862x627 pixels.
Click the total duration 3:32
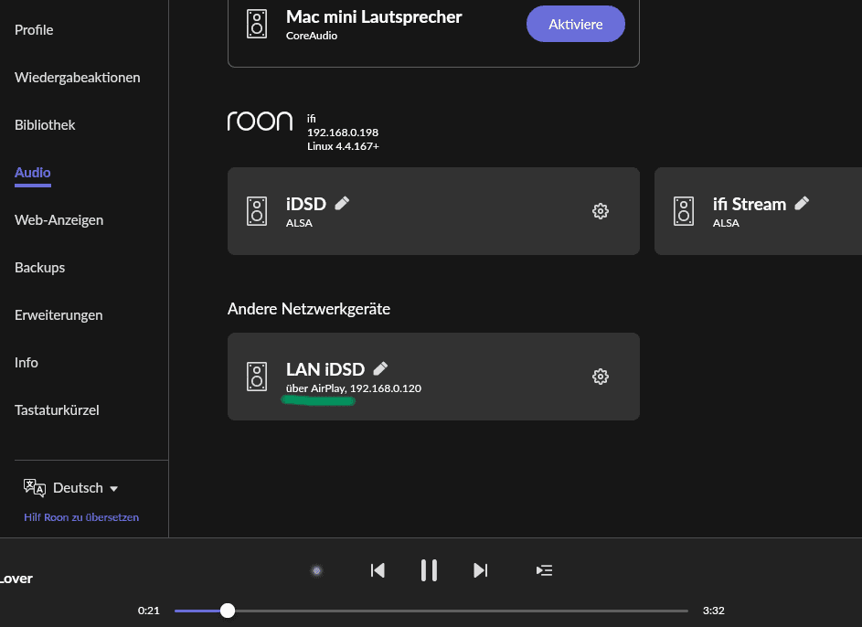point(714,611)
